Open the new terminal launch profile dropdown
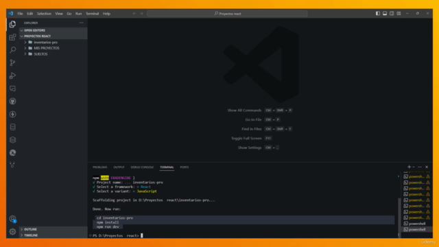This screenshot has height=247, width=439. click(x=414, y=167)
